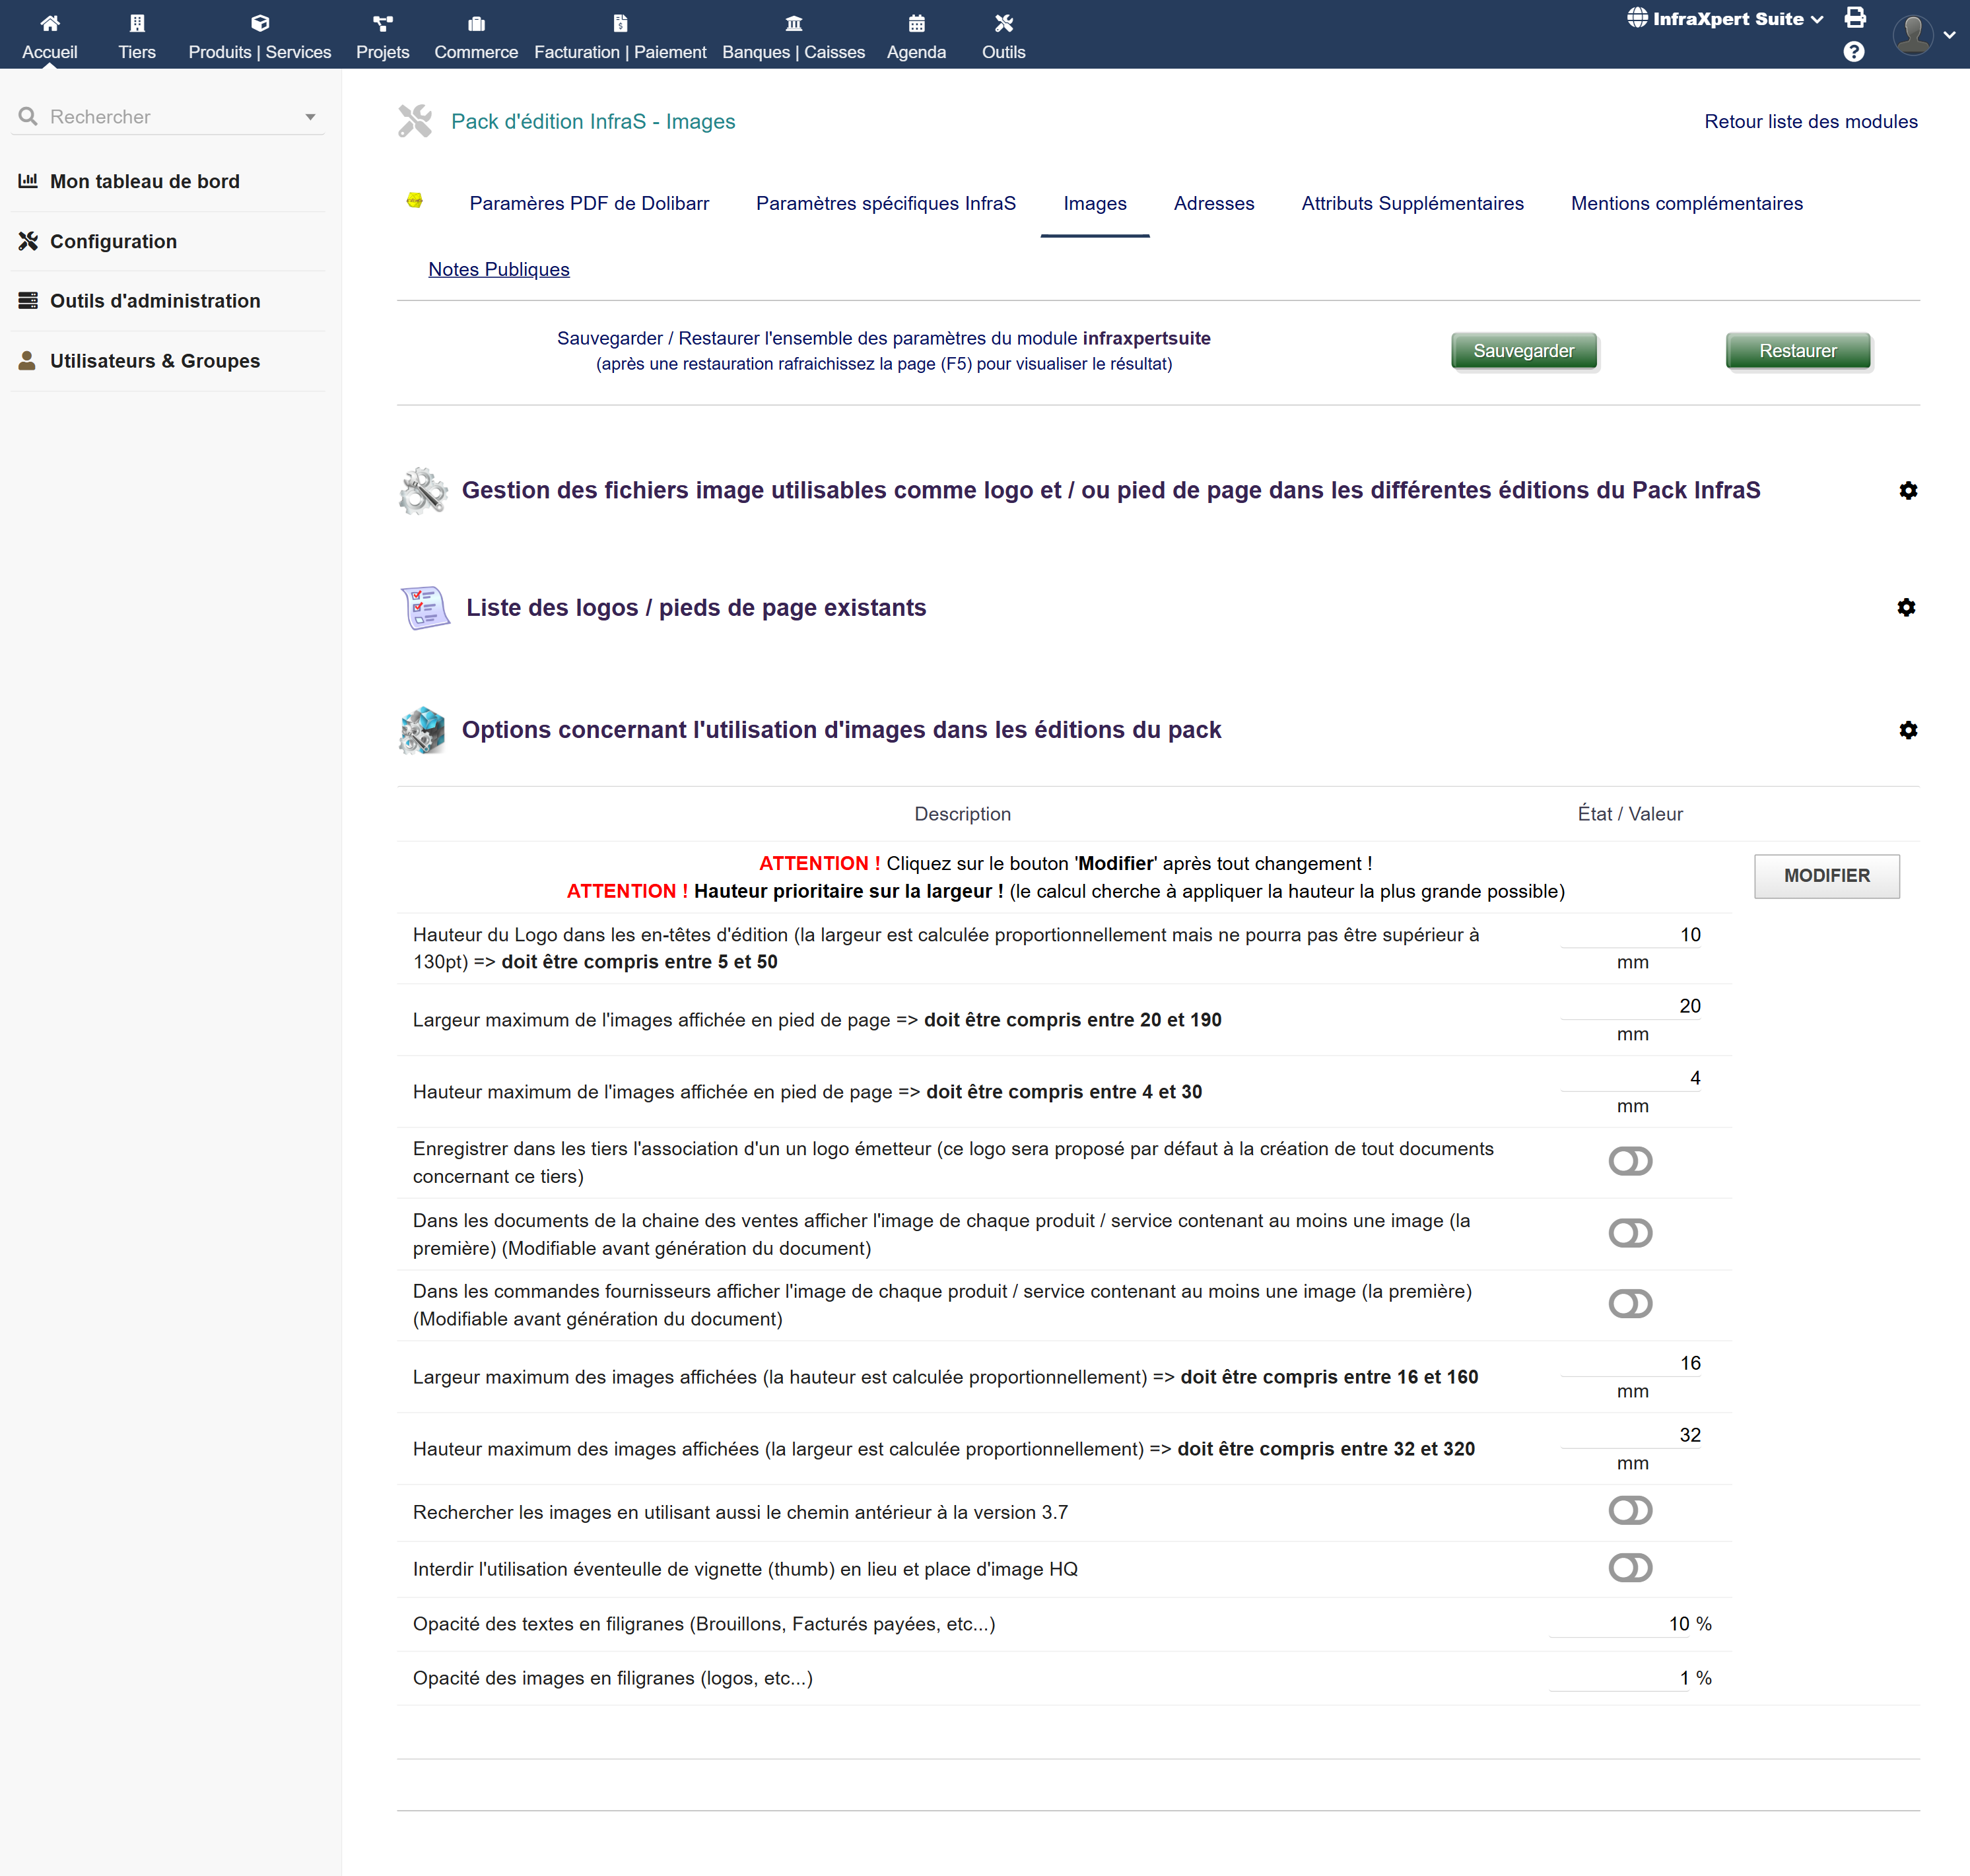
Task: Expand the Rechercher search dropdown arrow
Action: 310,117
